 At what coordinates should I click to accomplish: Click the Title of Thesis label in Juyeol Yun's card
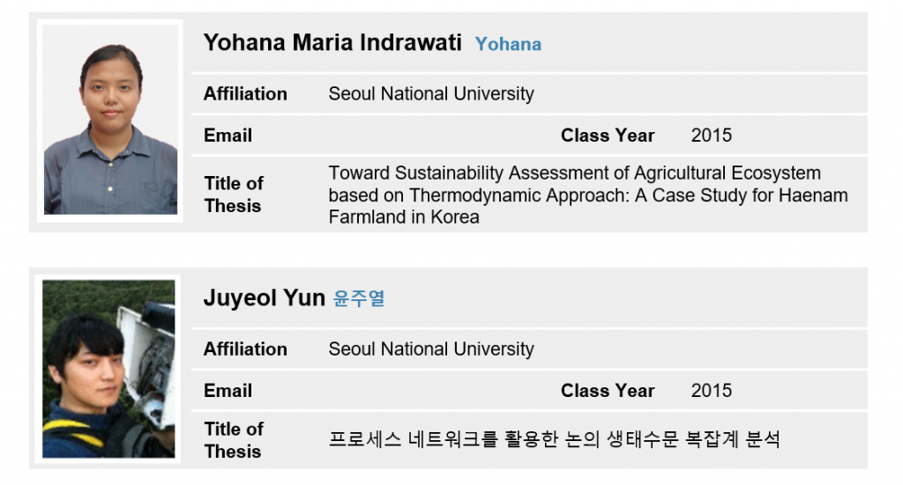click(x=234, y=440)
